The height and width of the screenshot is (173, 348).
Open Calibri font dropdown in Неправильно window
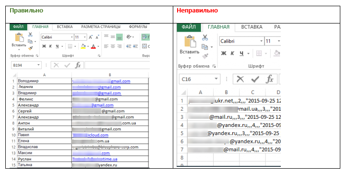click(262, 41)
